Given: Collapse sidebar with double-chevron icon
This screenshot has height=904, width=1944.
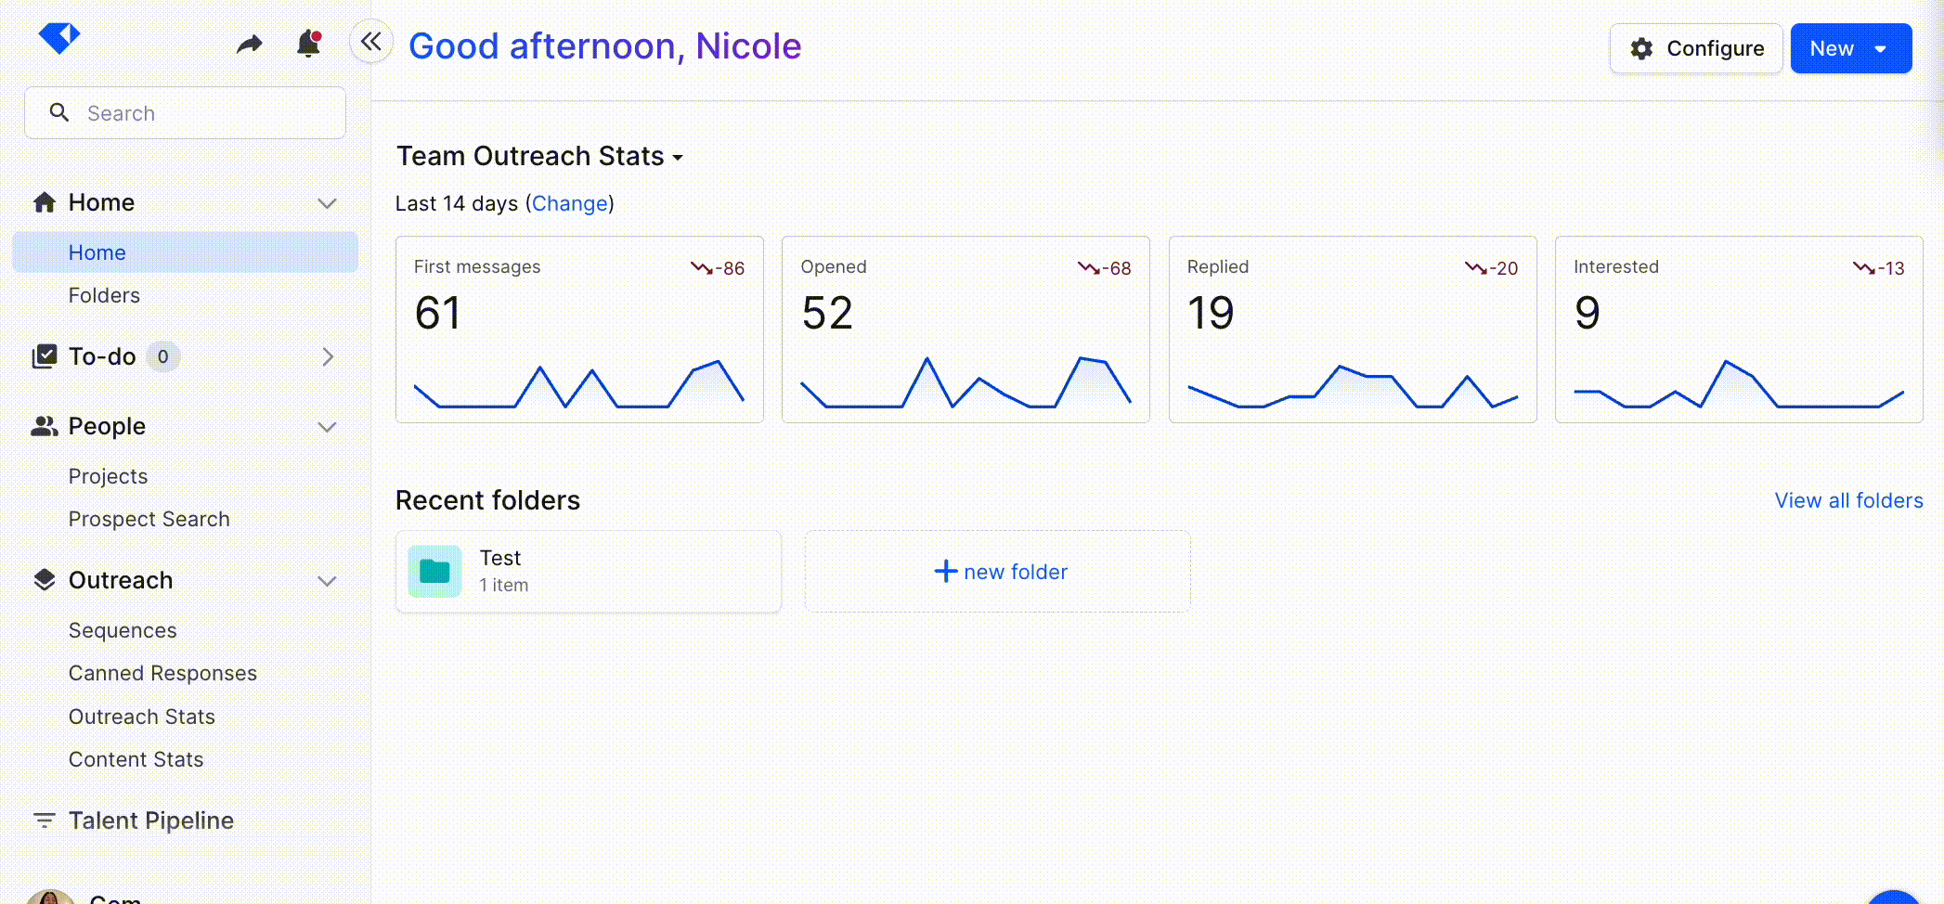Looking at the screenshot, I should click(x=371, y=42).
